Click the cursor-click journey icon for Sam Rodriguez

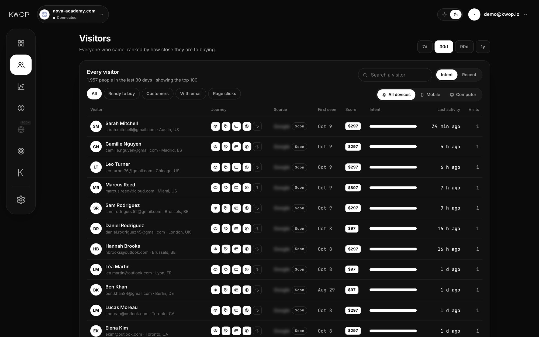pos(257,208)
